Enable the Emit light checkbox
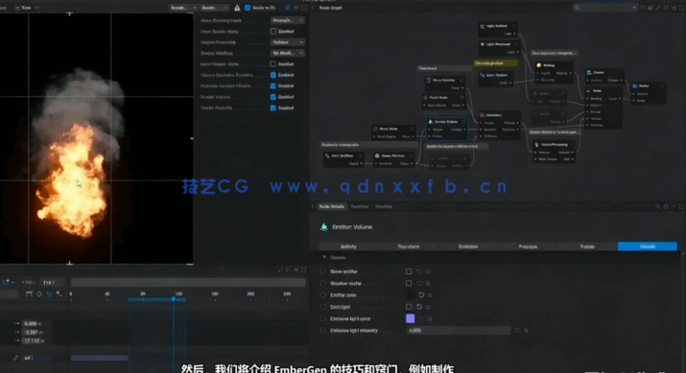 (x=409, y=307)
